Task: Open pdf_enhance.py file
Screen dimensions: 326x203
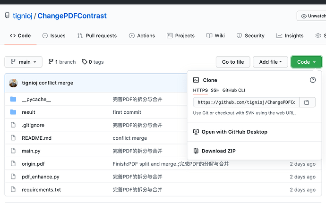Action: [41, 177]
